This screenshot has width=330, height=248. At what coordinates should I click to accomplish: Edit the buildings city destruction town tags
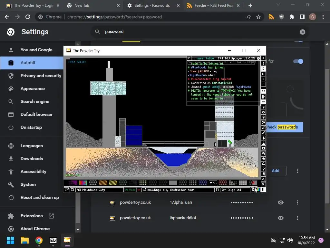[178, 190]
